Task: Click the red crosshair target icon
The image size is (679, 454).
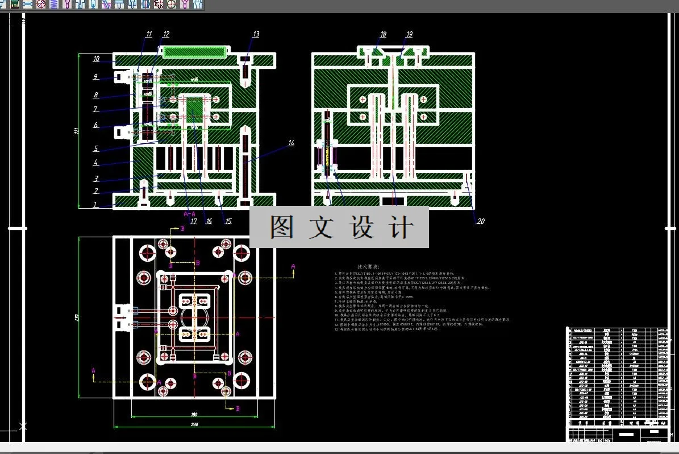Action: pyautogui.click(x=172, y=4)
